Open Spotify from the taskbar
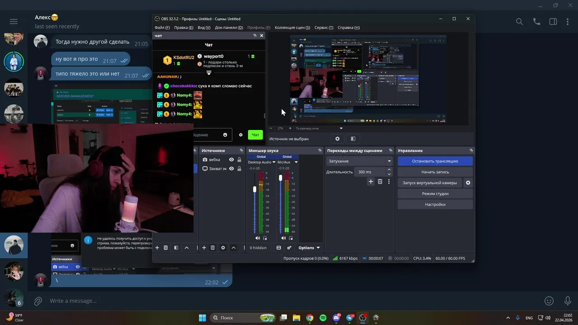578x325 pixels. click(323, 318)
